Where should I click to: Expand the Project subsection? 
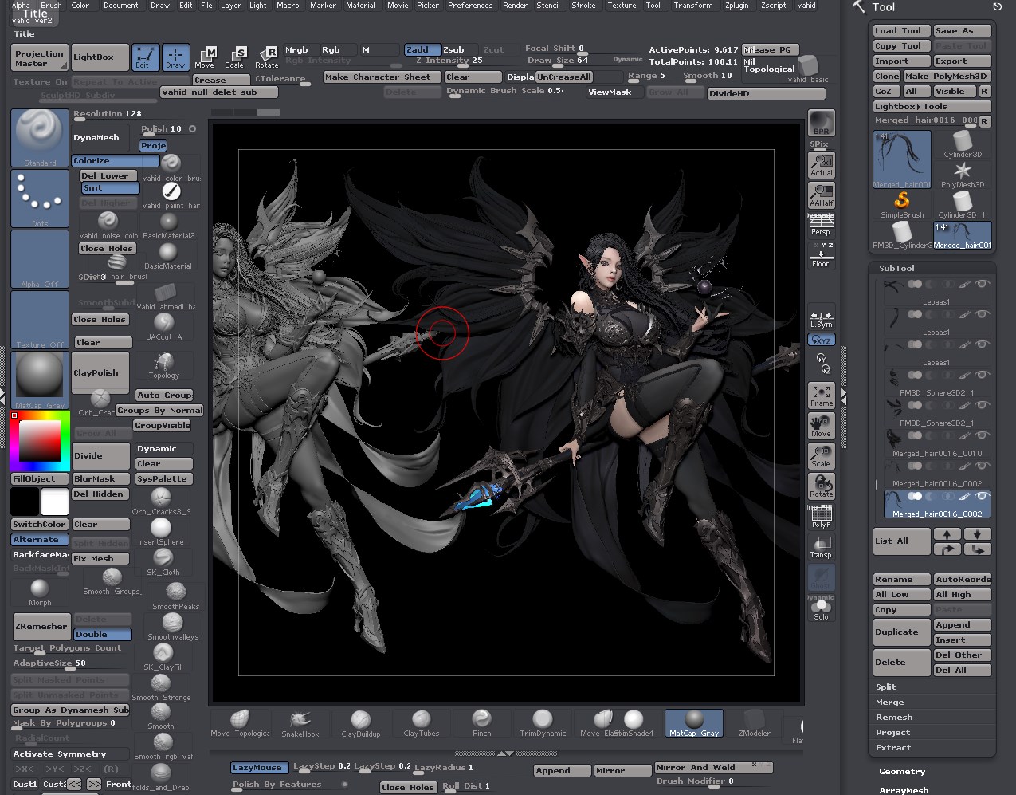(x=892, y=733)
